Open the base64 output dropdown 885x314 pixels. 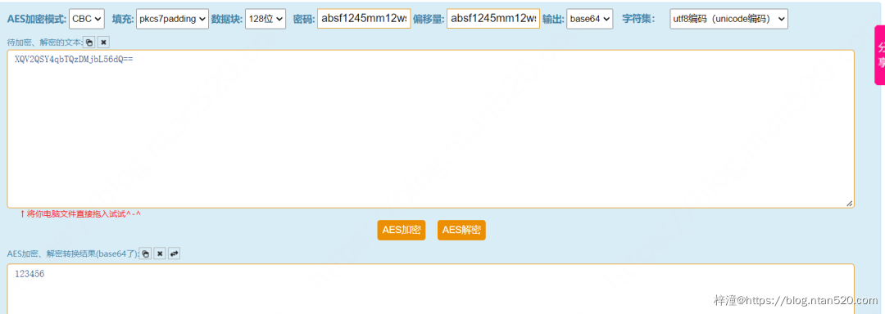590,19
